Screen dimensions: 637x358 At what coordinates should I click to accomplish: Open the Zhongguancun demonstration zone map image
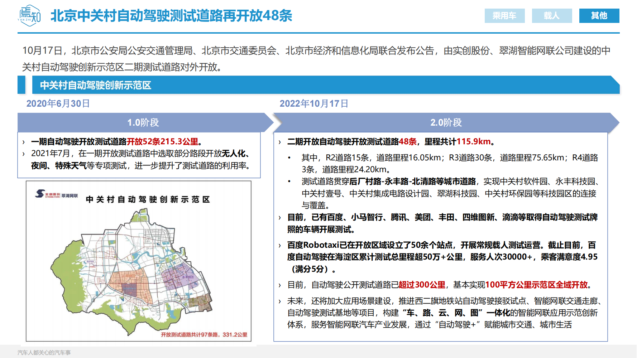click(x=139, y=261)
